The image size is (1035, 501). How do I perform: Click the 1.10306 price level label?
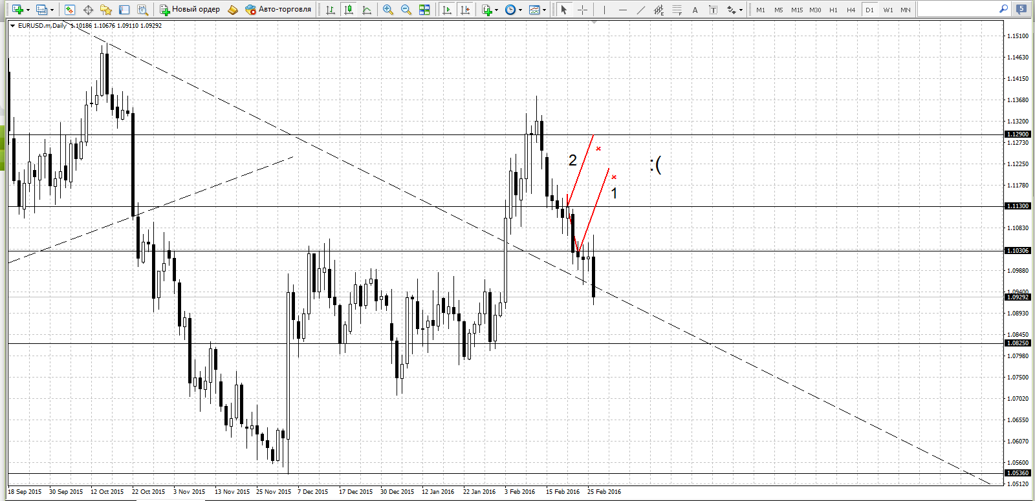pos(1018,250)
